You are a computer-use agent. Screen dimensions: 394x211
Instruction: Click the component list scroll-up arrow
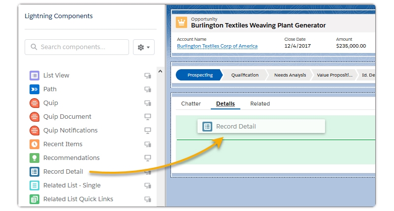[x=160, y=72]
